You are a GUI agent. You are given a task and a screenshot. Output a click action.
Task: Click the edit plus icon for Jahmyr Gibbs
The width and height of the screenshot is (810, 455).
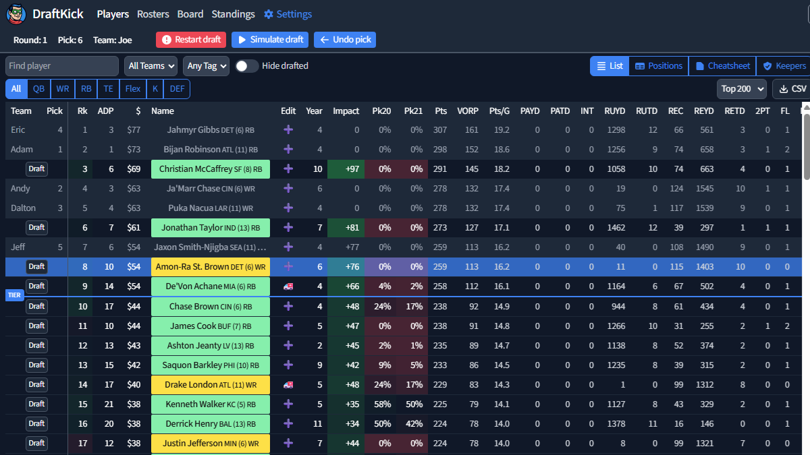(288, 130)
